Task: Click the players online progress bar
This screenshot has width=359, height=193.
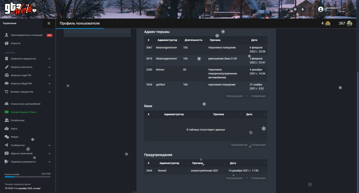Action: (x=27, y=177)
